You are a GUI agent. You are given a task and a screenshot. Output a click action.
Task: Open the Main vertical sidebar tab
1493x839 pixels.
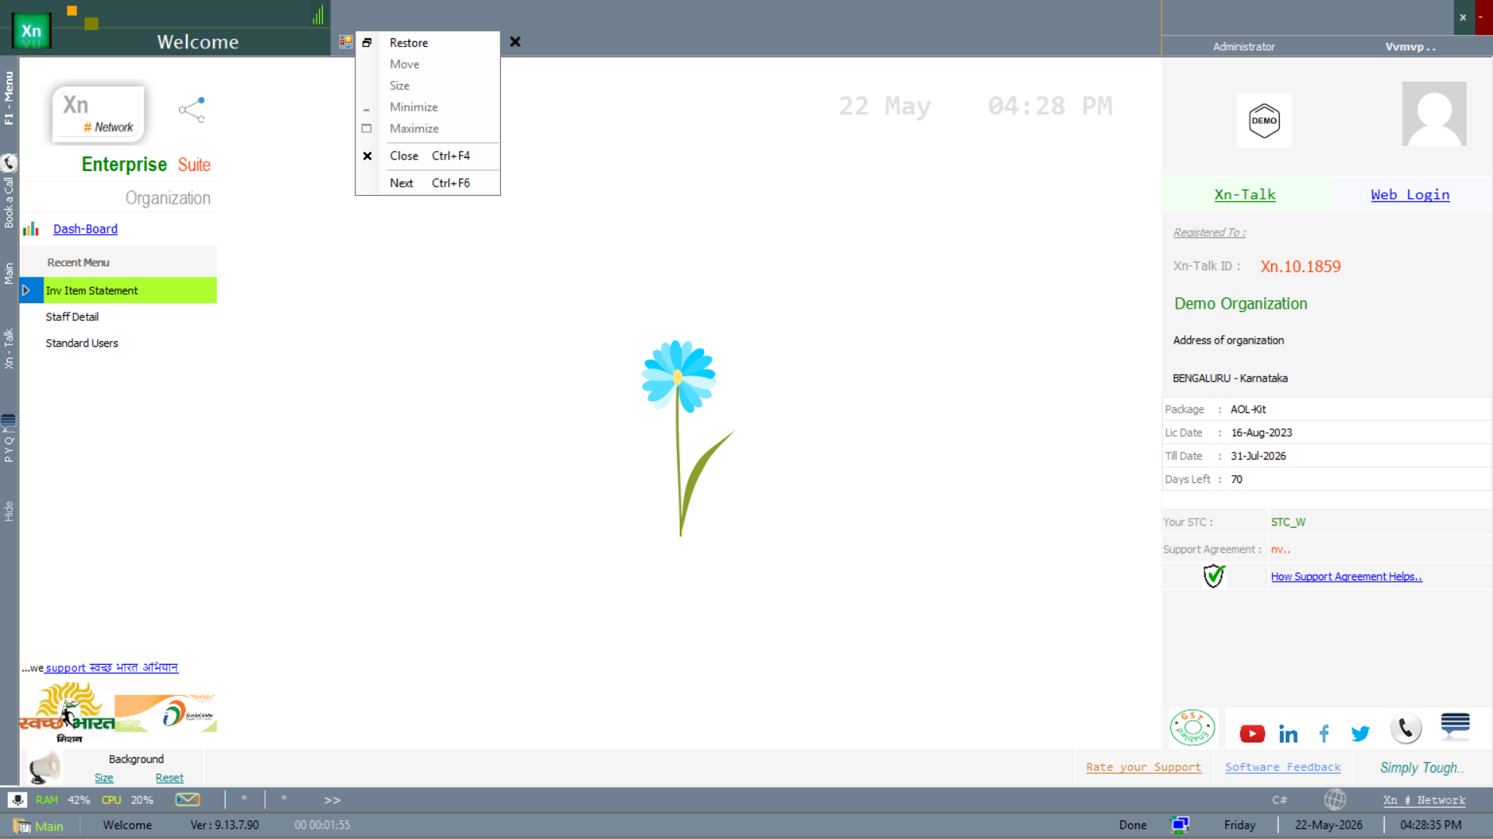pos(9,274)
